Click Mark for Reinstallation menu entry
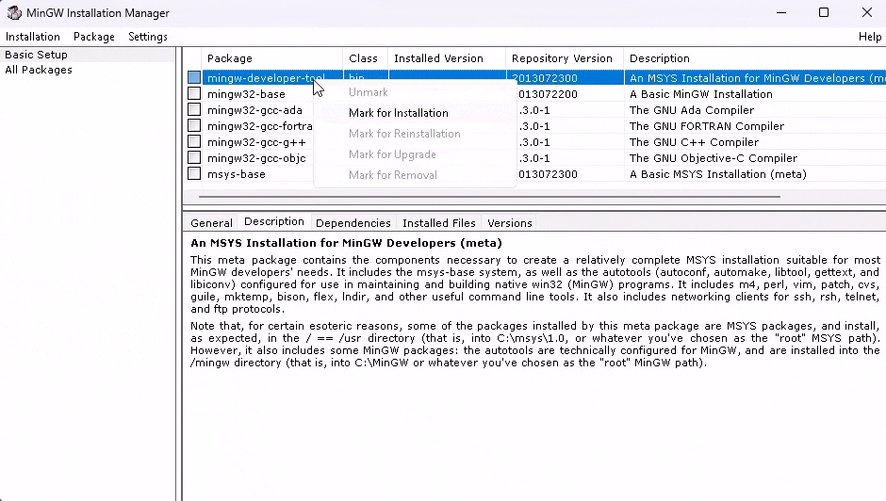Screen dimensions: 886x501 (404, 134)
